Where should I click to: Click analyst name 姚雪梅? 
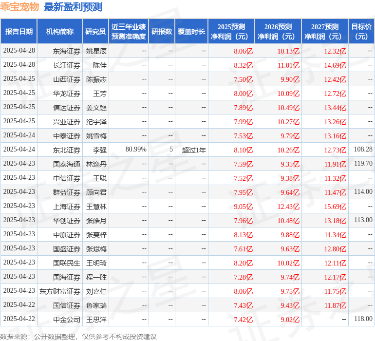pyautogui.click(x=96, y=136)
